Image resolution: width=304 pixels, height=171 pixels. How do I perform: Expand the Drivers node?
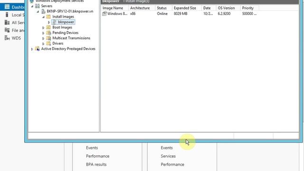pos(43,44)
